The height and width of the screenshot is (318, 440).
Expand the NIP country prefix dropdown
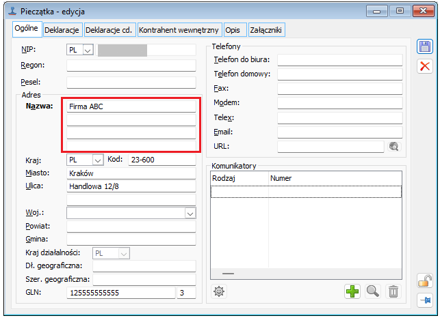(x=88, y=50)
